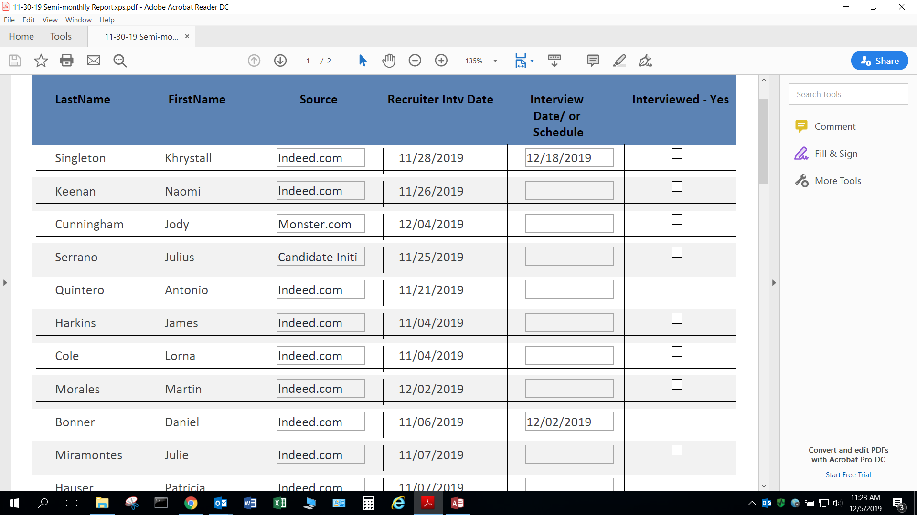Tick Interviewed box for Serrano

coord(677,252)
